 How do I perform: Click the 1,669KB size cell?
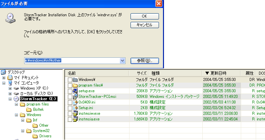point(140,119)
